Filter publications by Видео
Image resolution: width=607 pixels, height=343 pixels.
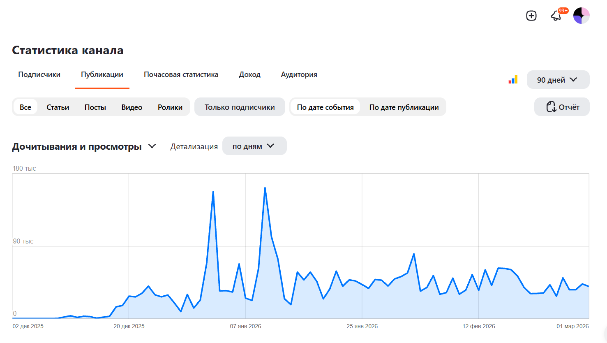tap(132, 107)
